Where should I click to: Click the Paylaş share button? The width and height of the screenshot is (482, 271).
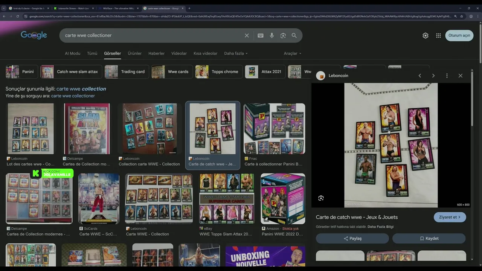pos(352,238)
